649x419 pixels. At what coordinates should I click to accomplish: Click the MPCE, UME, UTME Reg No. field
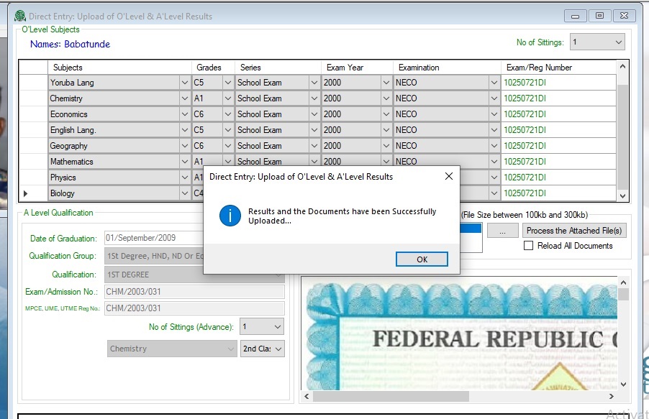pos(194,308)
